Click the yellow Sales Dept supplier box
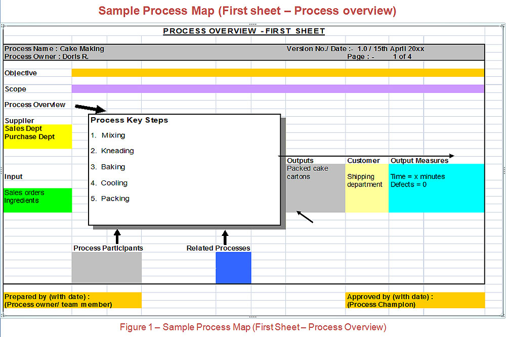Viewport: 506px width, 337px height. point(37,136)
